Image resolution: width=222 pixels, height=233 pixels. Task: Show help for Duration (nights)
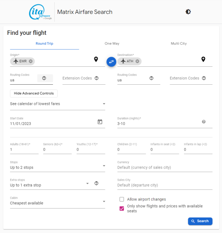pyautogui.click(x=204, y=122)
